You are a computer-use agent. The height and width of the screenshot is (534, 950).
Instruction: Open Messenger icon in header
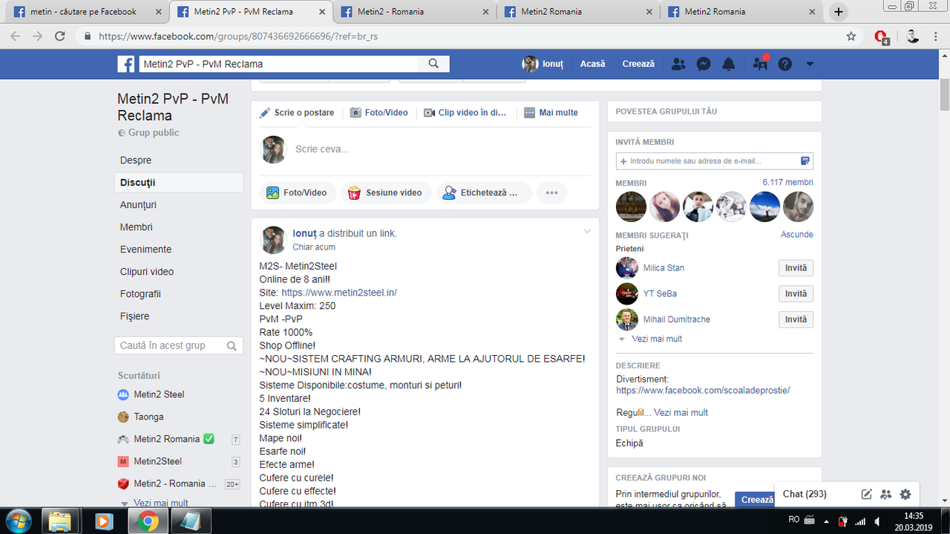(704, 64)
